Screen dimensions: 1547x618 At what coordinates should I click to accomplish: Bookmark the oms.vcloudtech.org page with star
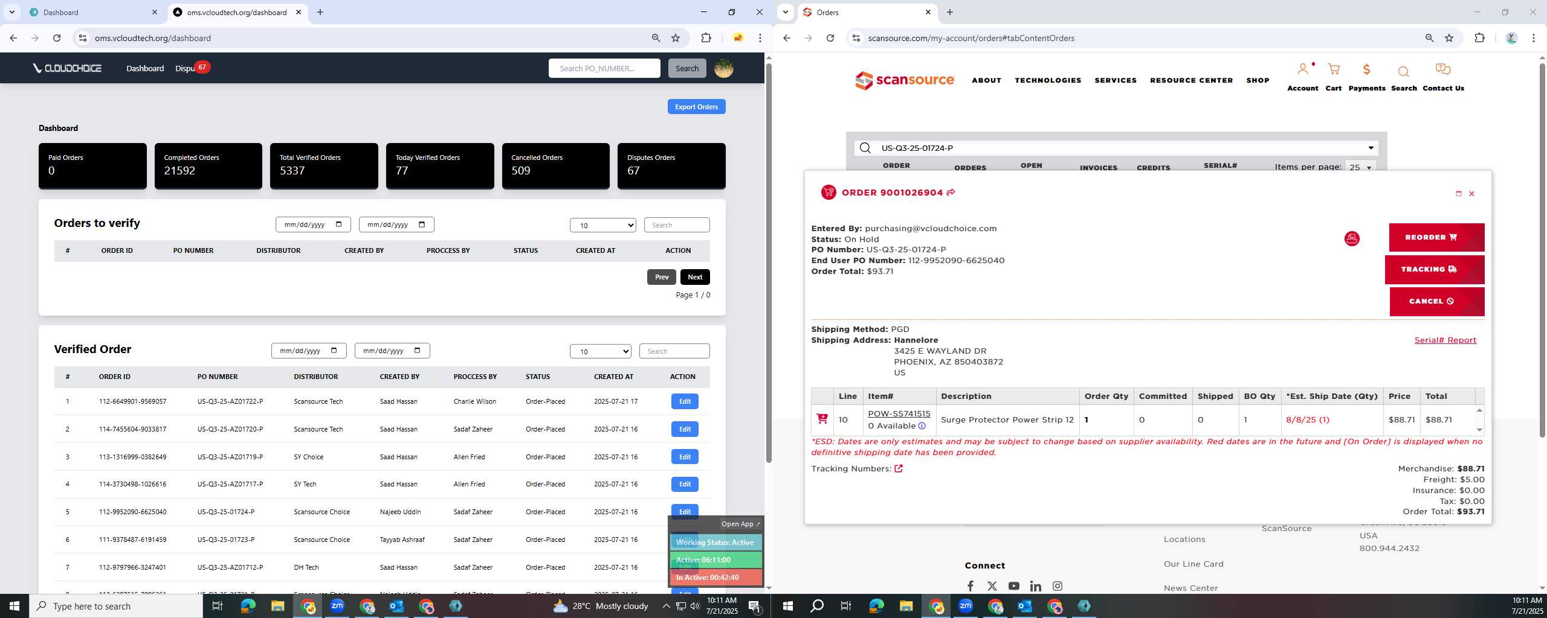tap(676, 38)
